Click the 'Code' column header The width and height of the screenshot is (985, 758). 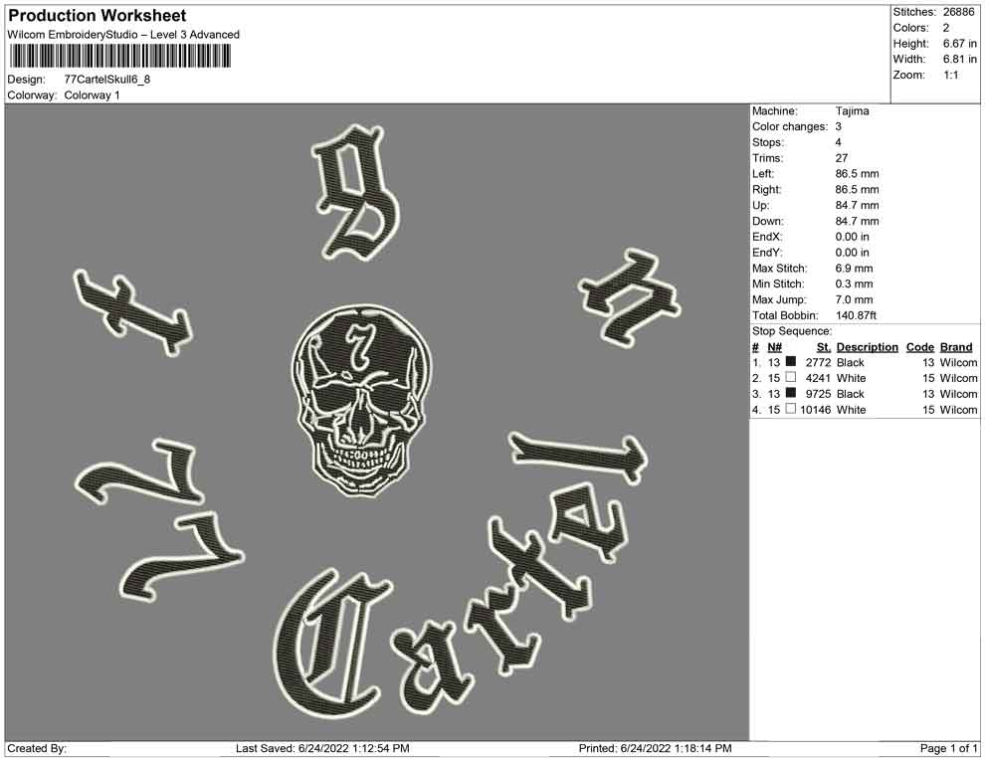click(920, 347)
